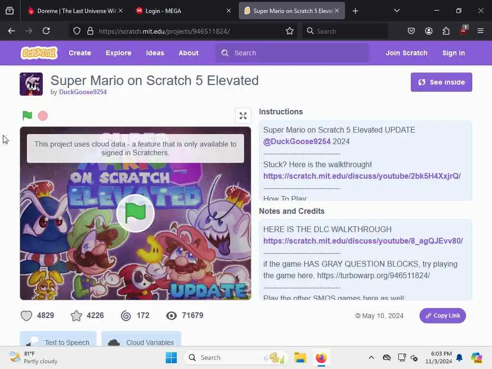492x369 pixels.
Task: Bookmark this page with the star icon
Action: click(290, 31)
